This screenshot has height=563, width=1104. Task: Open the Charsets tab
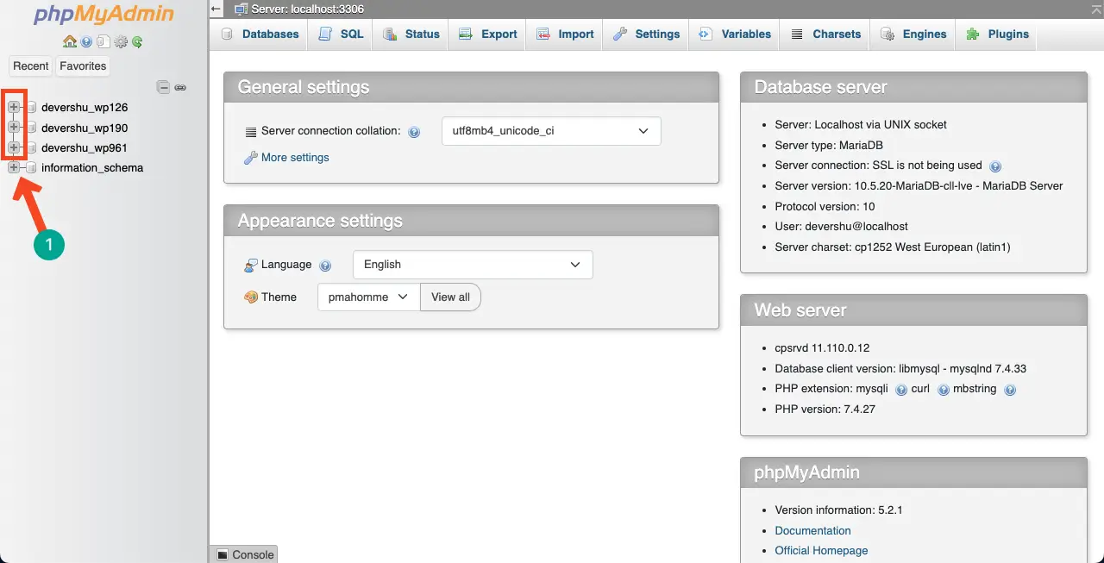coord(825,34)
